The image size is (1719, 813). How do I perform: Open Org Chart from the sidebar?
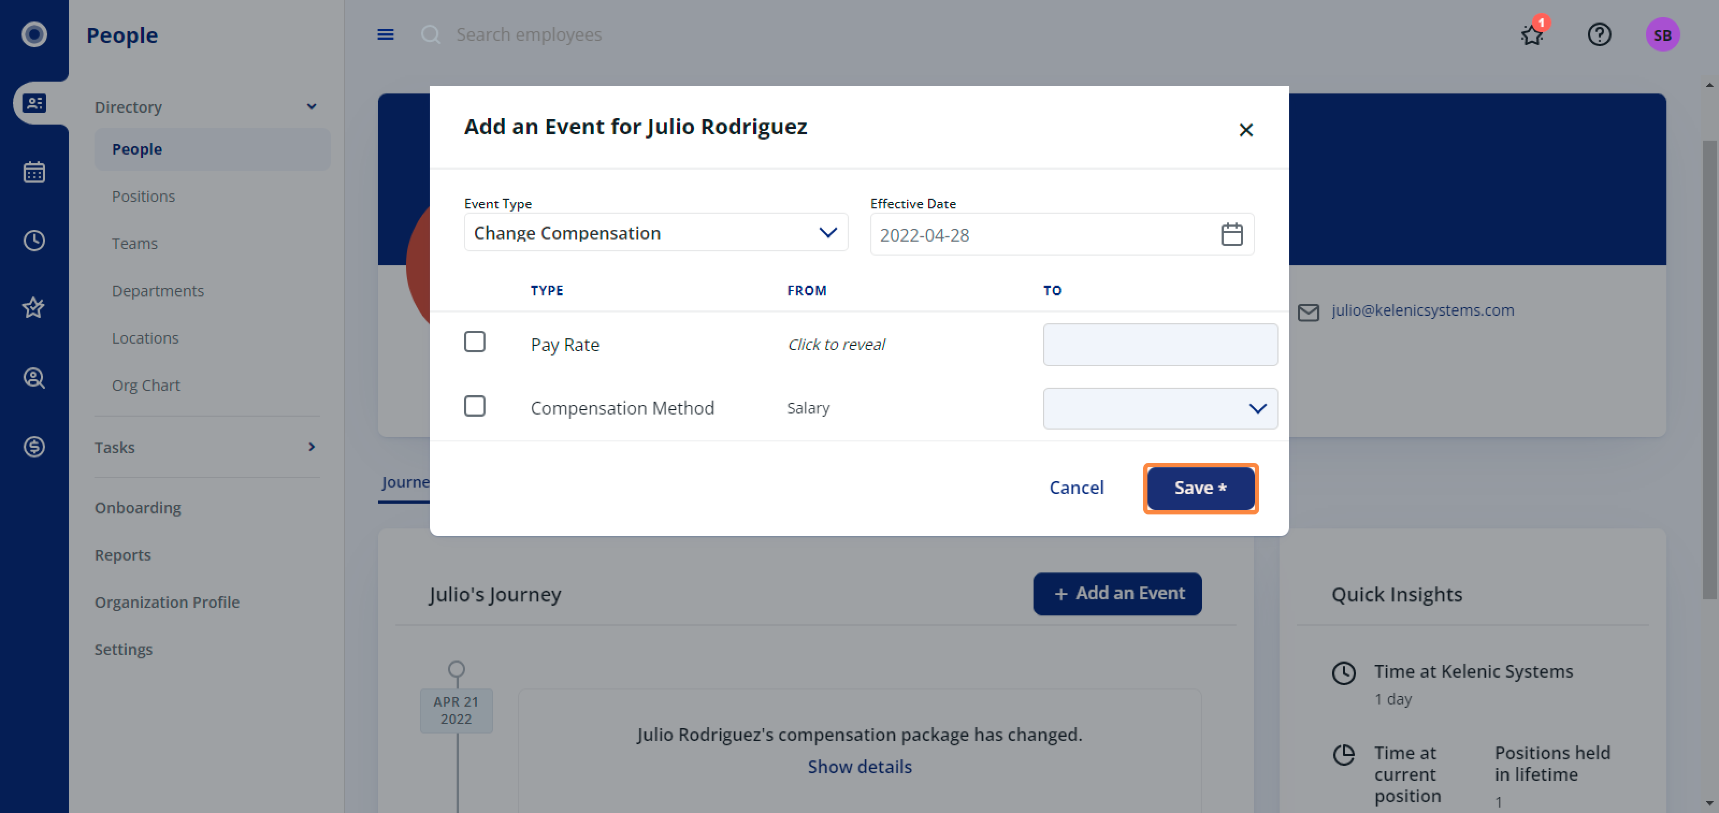tap(146, 386)
